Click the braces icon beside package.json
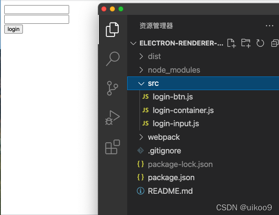The width and height of the screenshot is (279, 215). pyautogui.click(x=140, y=177)
